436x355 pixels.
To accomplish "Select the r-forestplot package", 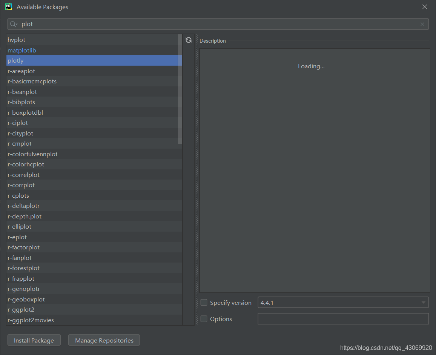I will (x=23, y=268).
